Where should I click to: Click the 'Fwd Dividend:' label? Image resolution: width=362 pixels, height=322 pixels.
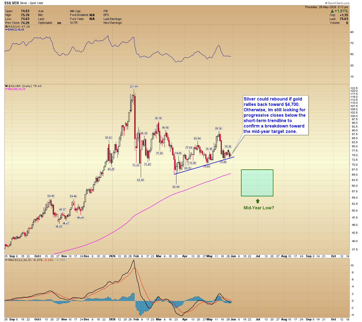pos(79,15)
